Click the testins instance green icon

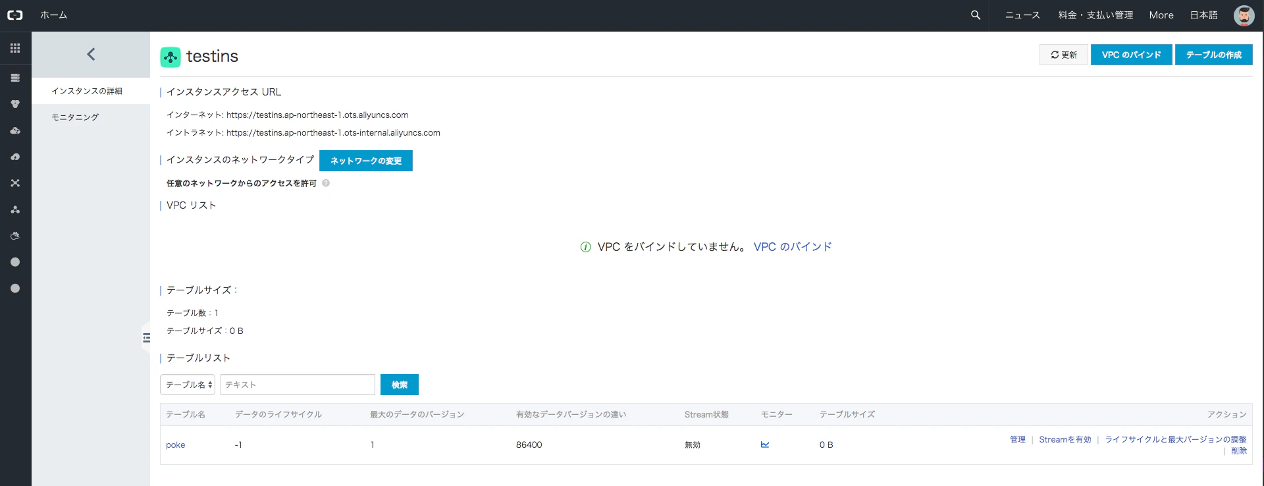coord(171,57)
